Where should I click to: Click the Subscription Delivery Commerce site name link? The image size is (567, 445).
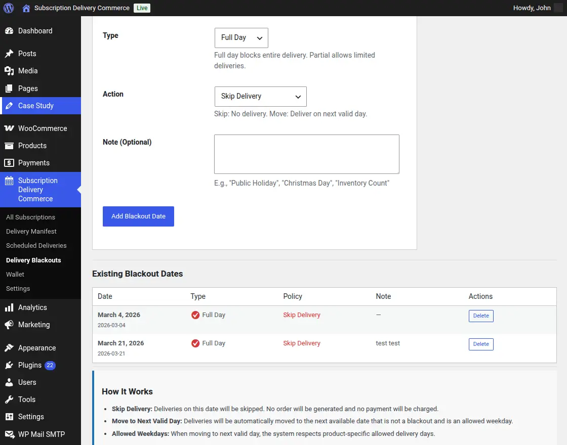(82, 8)
